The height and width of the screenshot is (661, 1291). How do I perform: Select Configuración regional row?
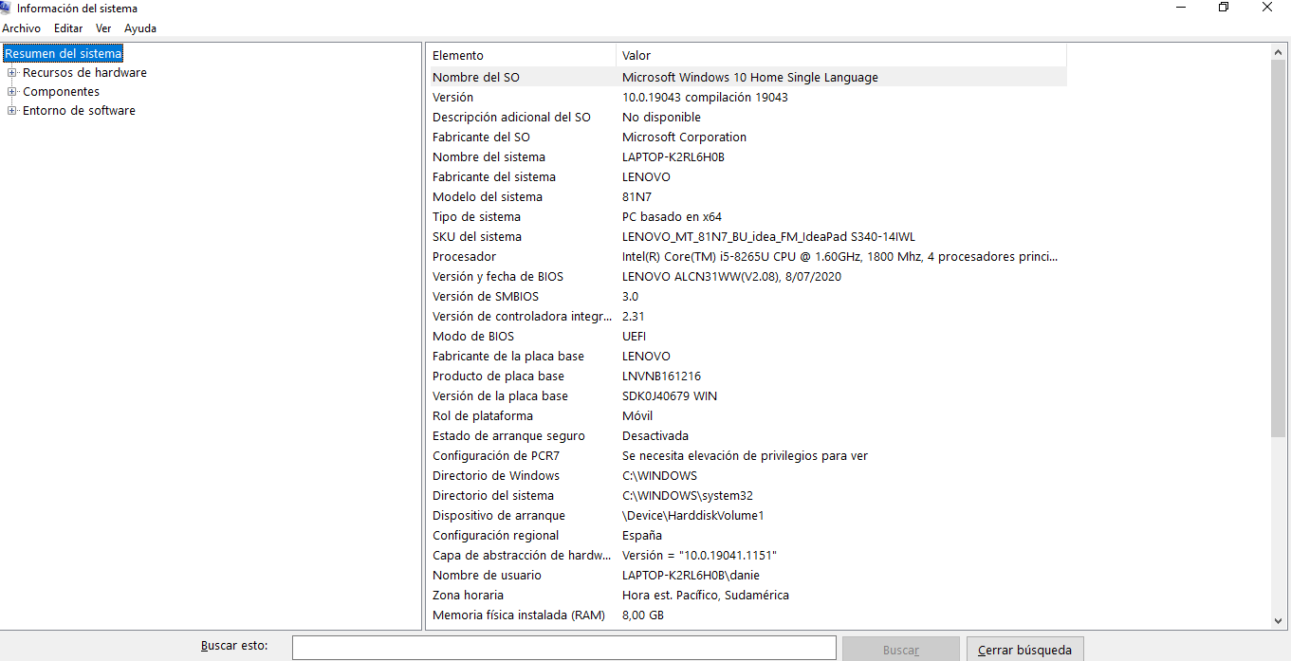(x=747, y=536)
